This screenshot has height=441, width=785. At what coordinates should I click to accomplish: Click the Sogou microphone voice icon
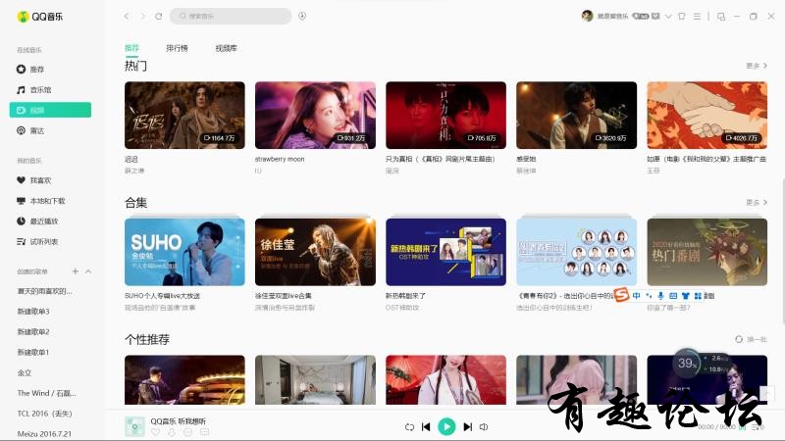(x=660, y=296)
